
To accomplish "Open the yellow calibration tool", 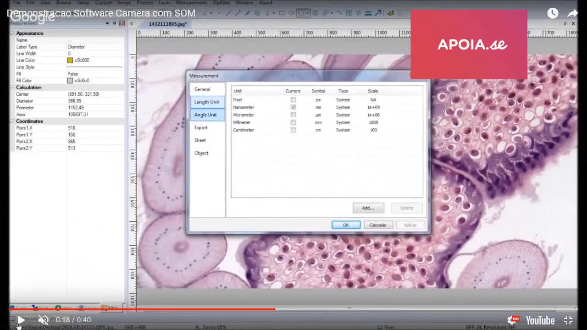I will click(x=391, y=13).
